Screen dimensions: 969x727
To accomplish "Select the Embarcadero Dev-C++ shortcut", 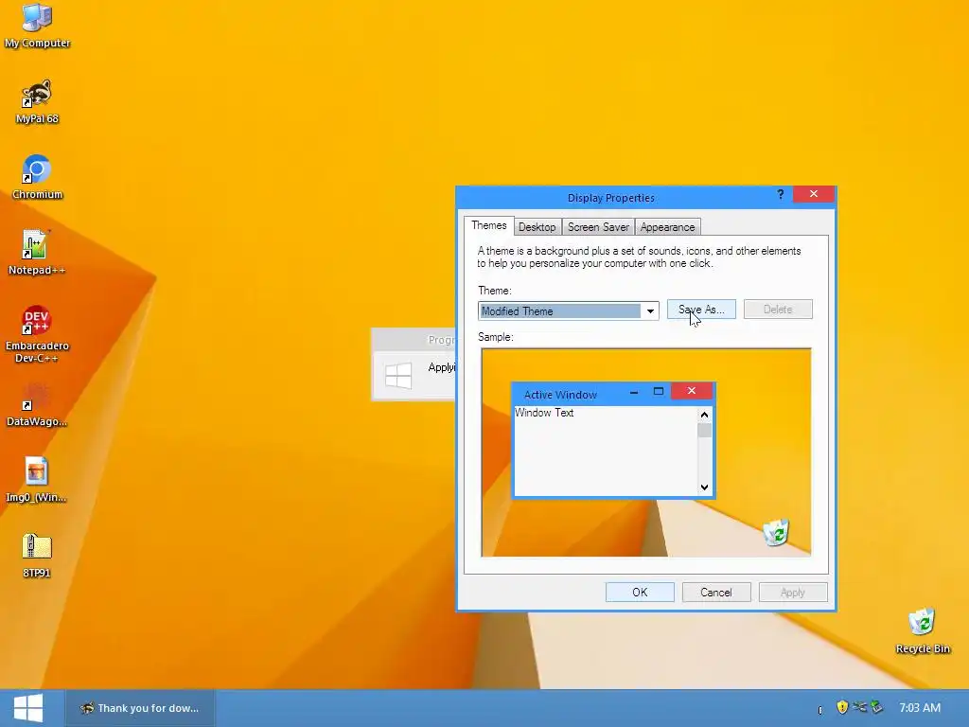I will coord(37,334).
